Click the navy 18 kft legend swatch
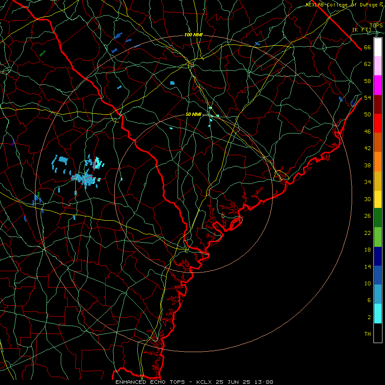The width and height of the screenshot is (385, 385). point(378,256)
